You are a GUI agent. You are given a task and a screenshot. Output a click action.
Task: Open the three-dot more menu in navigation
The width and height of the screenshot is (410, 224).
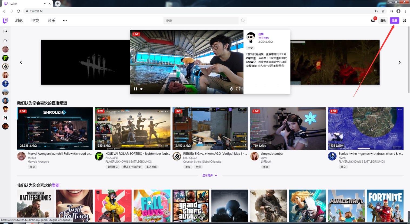tap(65, 21)
